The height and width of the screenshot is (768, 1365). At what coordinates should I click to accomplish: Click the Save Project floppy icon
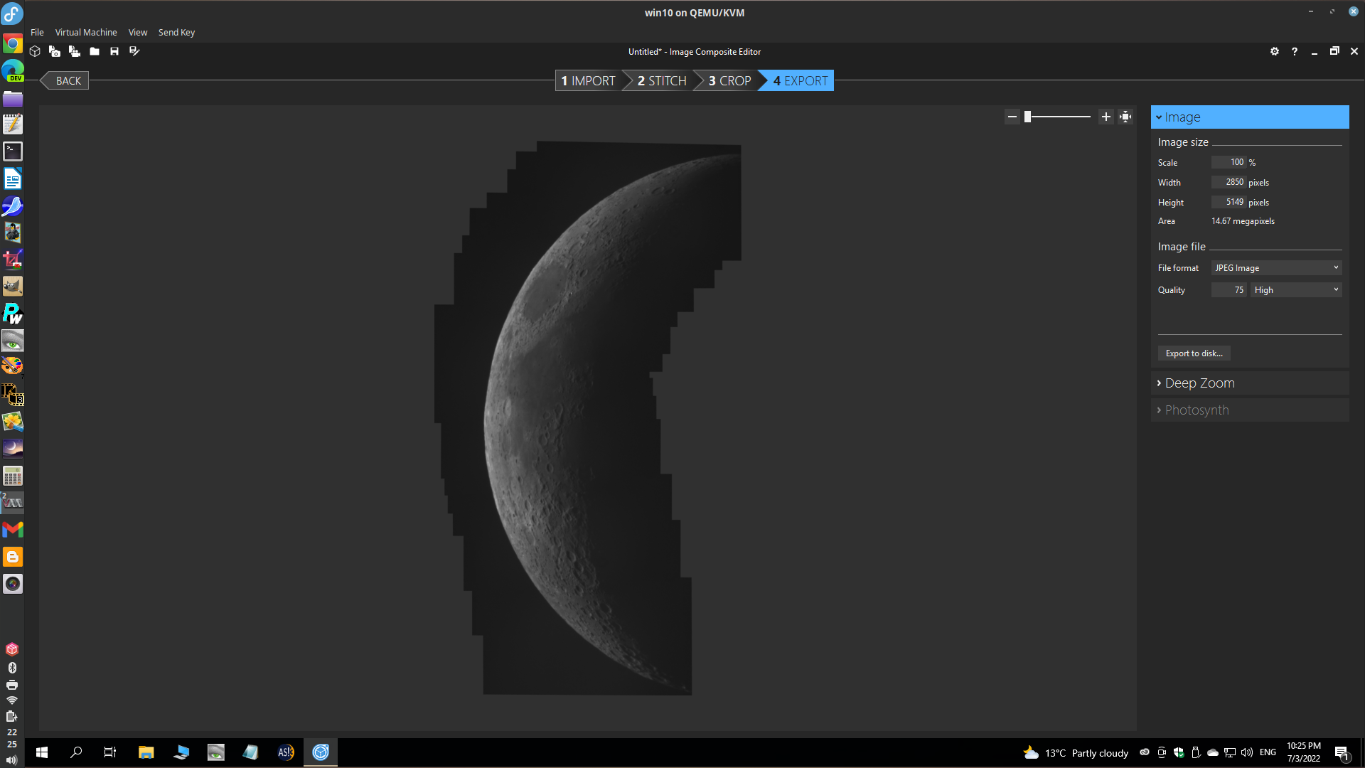click(114, 51)
